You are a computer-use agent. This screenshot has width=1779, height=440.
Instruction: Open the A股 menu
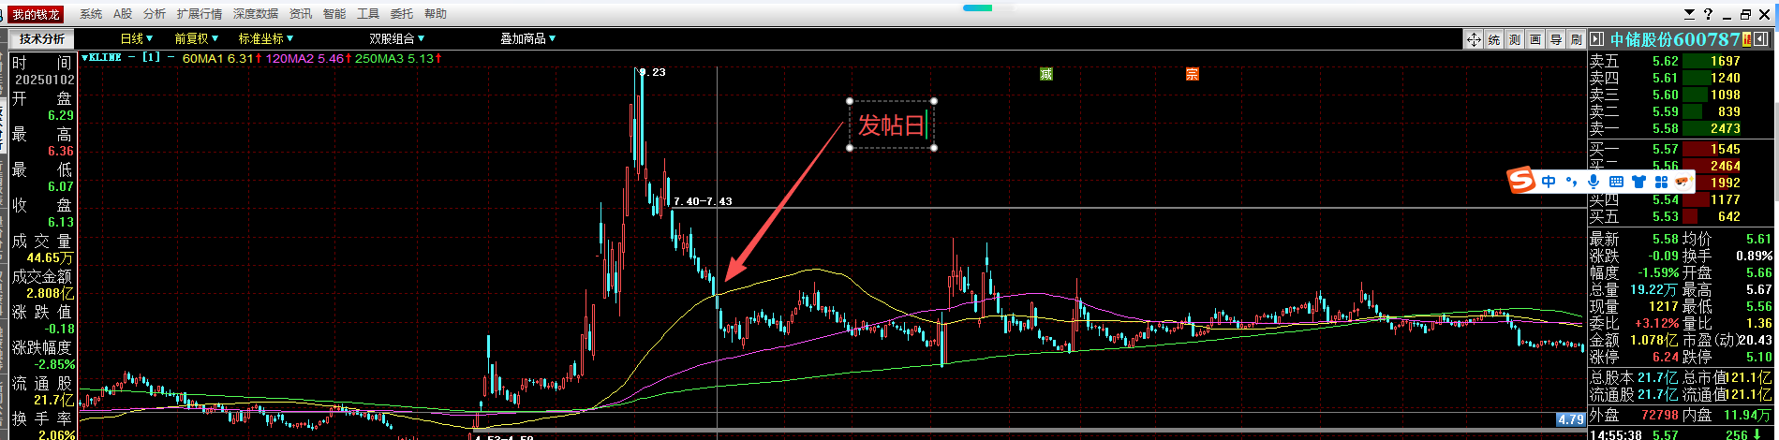click(123, 14)
